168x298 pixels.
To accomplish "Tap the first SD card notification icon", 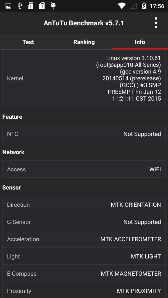I will (31, 6).
